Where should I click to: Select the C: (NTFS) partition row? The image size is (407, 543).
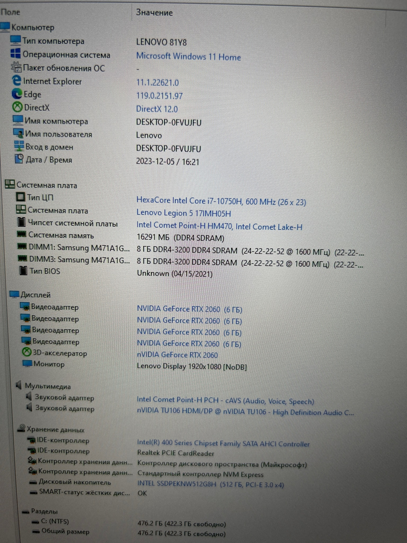[54, 521]
